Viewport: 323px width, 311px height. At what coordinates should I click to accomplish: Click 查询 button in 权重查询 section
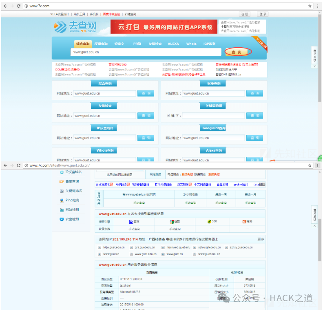[x=254, y=93]
